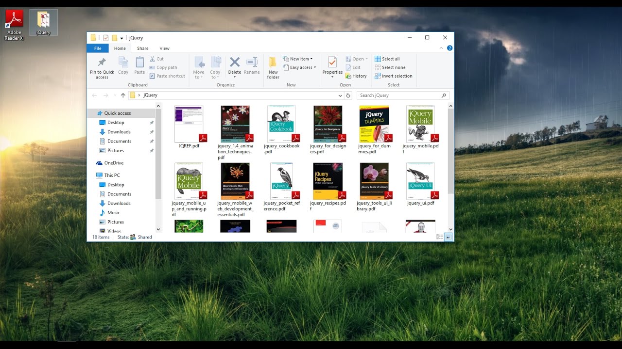Viewport: 622px width, 349px height.
Task: Switch to Large icons view icon
Action: (448, 237)
